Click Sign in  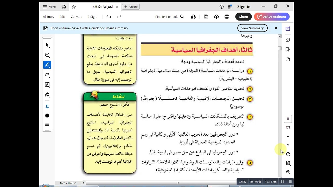244,7
